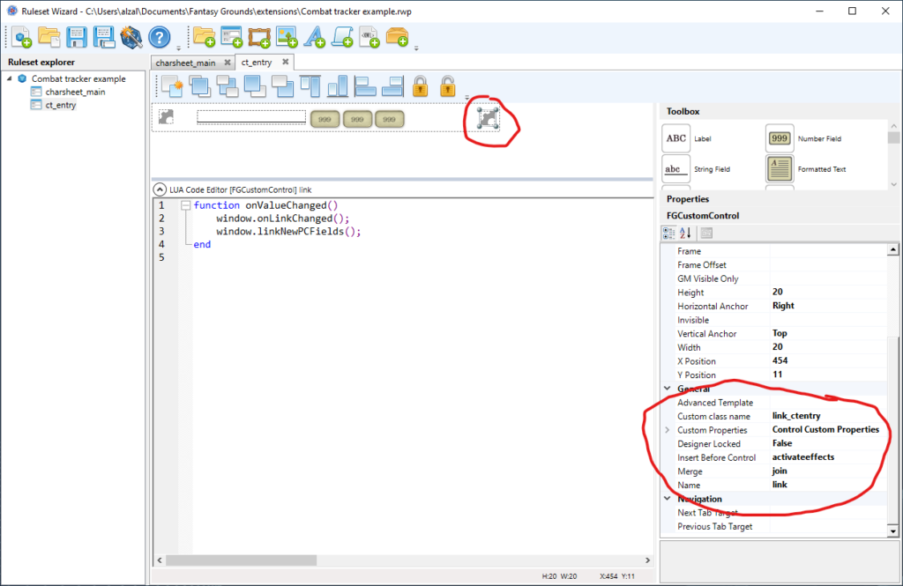903x586 pixels.
Task: Align selected controls to top
Action: click(310, 86)
